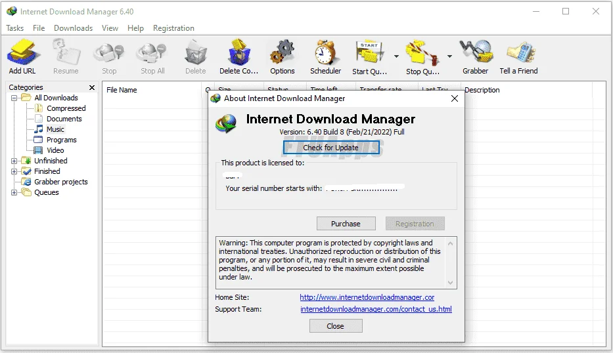Expand the Queues tree node

(x=14, y=192)
